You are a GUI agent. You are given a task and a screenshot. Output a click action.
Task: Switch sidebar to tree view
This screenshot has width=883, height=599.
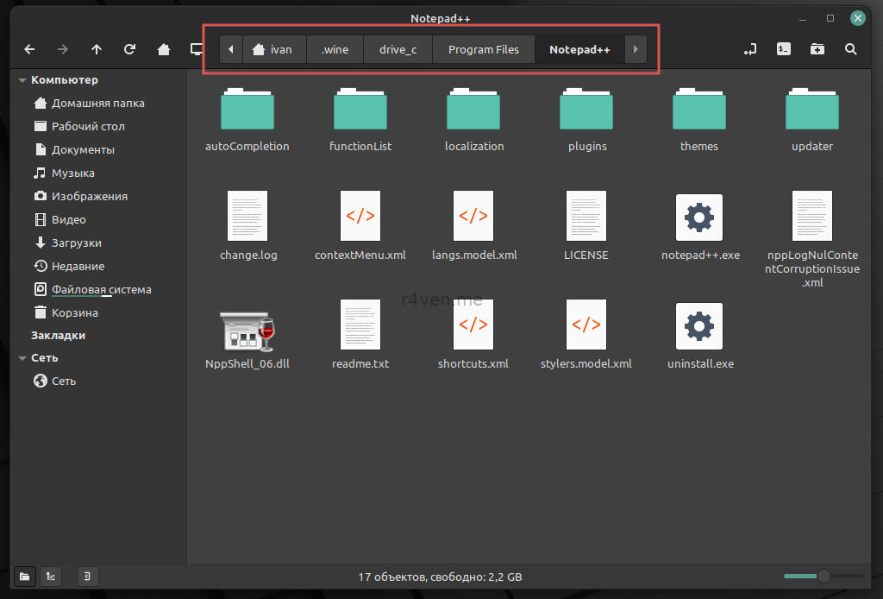(x=52, y=576)
